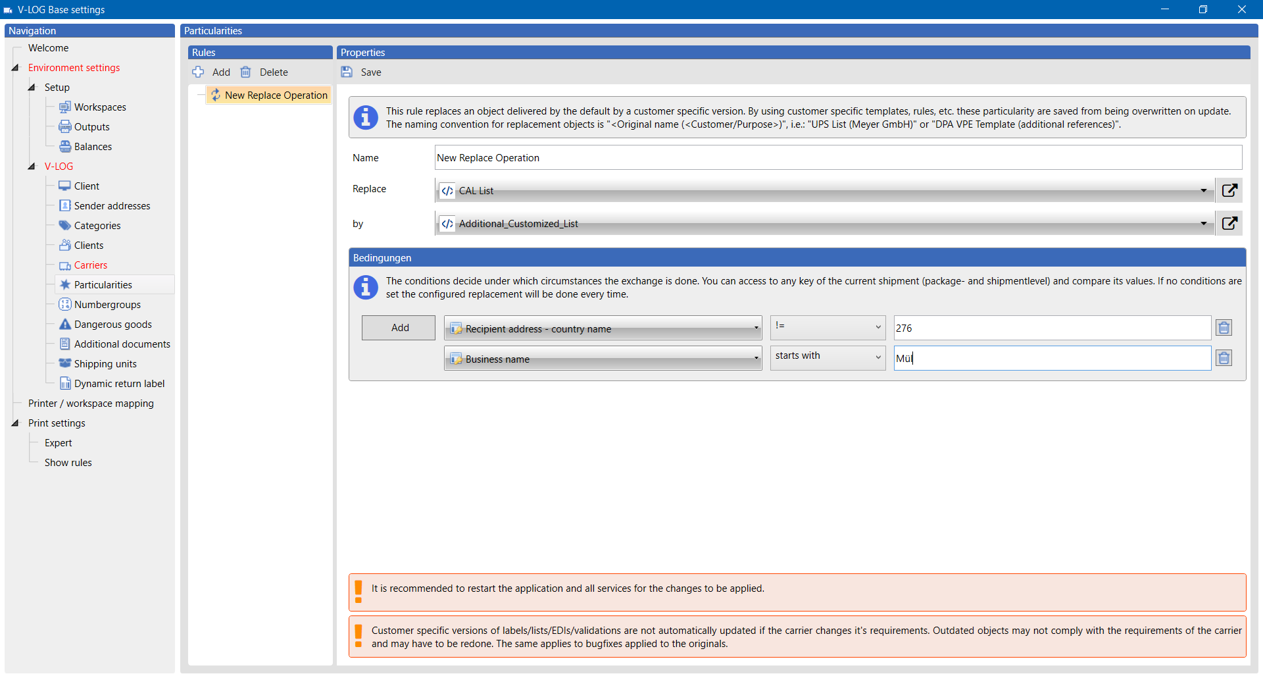Click the Particularities star icon
The height and width of the screenshot is (678, 1263).
[65, 284]
